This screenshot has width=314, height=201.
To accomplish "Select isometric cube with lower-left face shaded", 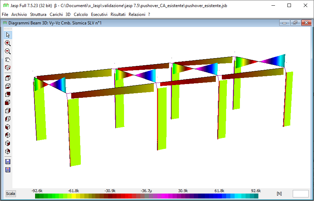I will (7, 127).
